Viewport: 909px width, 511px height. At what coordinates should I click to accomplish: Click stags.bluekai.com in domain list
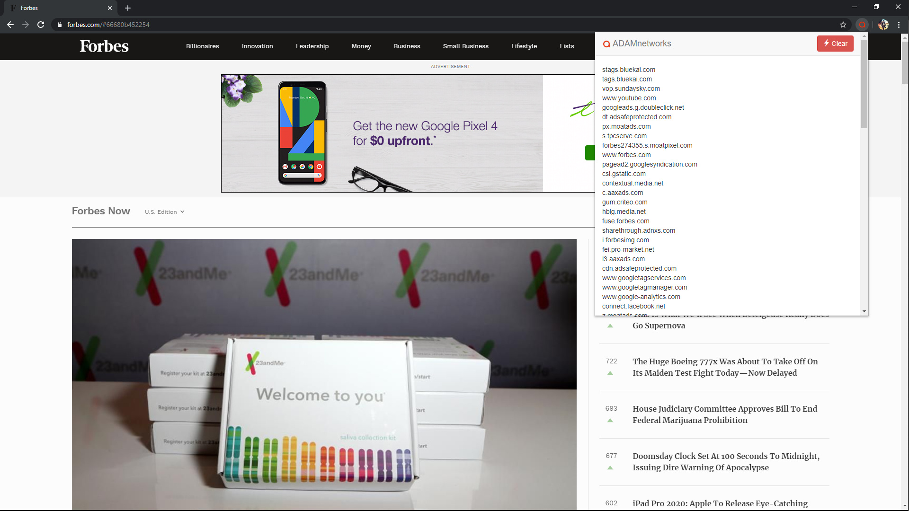point(629,70)
